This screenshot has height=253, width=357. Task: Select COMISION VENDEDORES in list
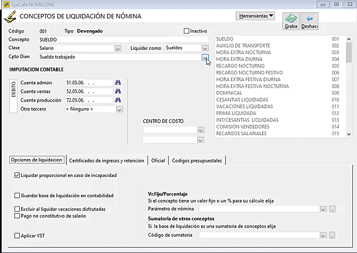tap(280, 126)
